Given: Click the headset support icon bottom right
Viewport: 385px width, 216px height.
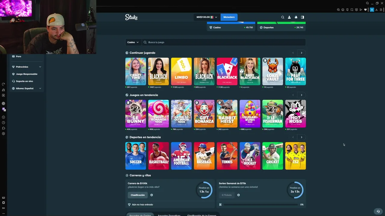Looking at the screenshot, I should (378, 211).
